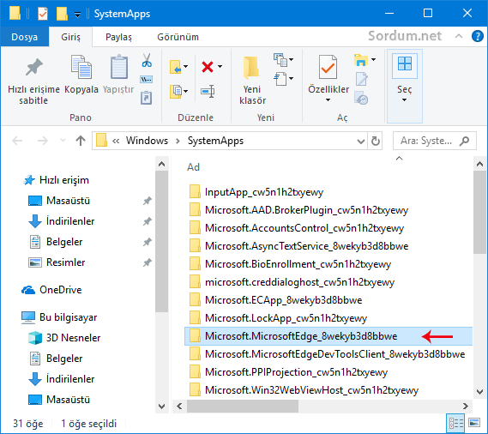This screenshot has width=488, height=434.
Task: Create a folder with Yeni klasör
Action: 252,80
